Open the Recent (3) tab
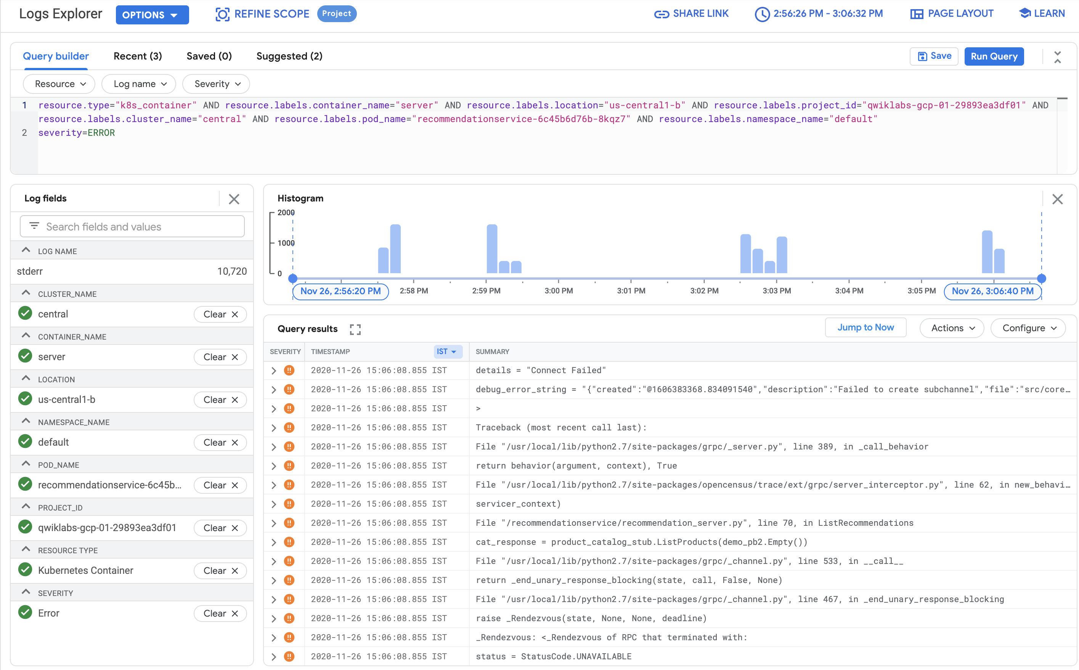This screenshot has height=670, width=1079. [138, 56]
